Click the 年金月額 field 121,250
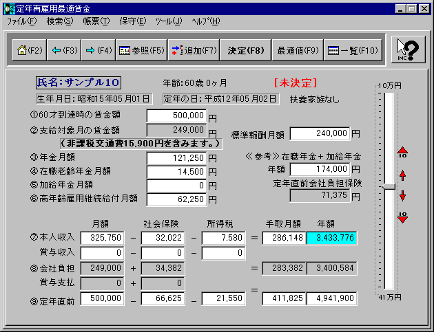 click(176, 158)
